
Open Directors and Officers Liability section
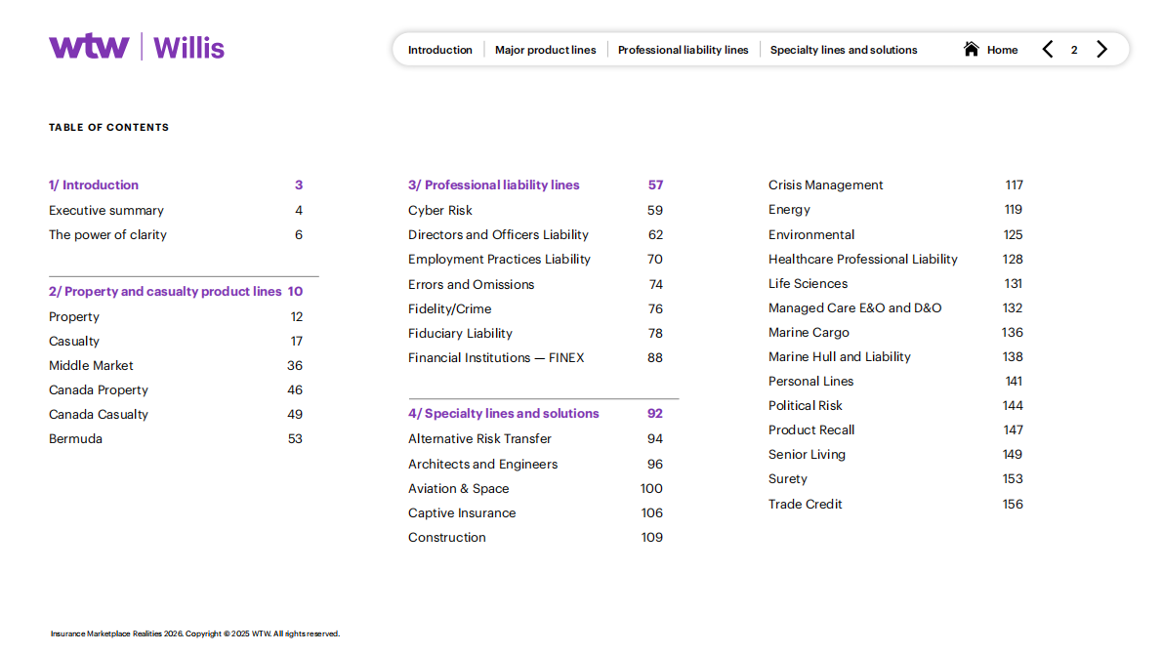click(498, 234)
